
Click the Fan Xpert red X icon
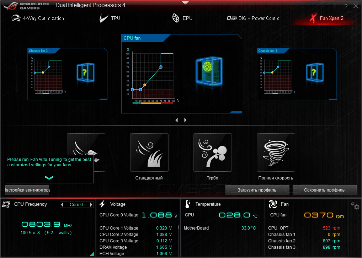coord(313,18)
